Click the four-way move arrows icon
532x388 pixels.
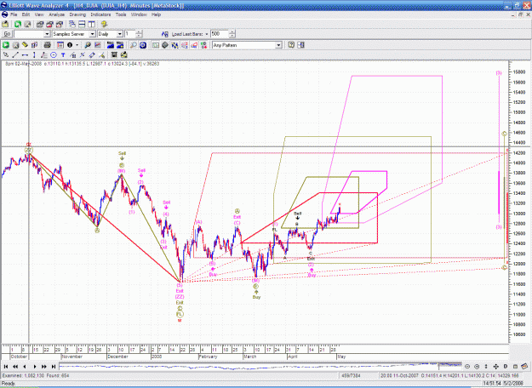pyautogui.click(x=495, y=367)
